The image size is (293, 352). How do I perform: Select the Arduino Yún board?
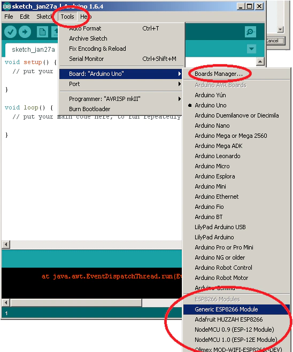[x=237, y=95]
